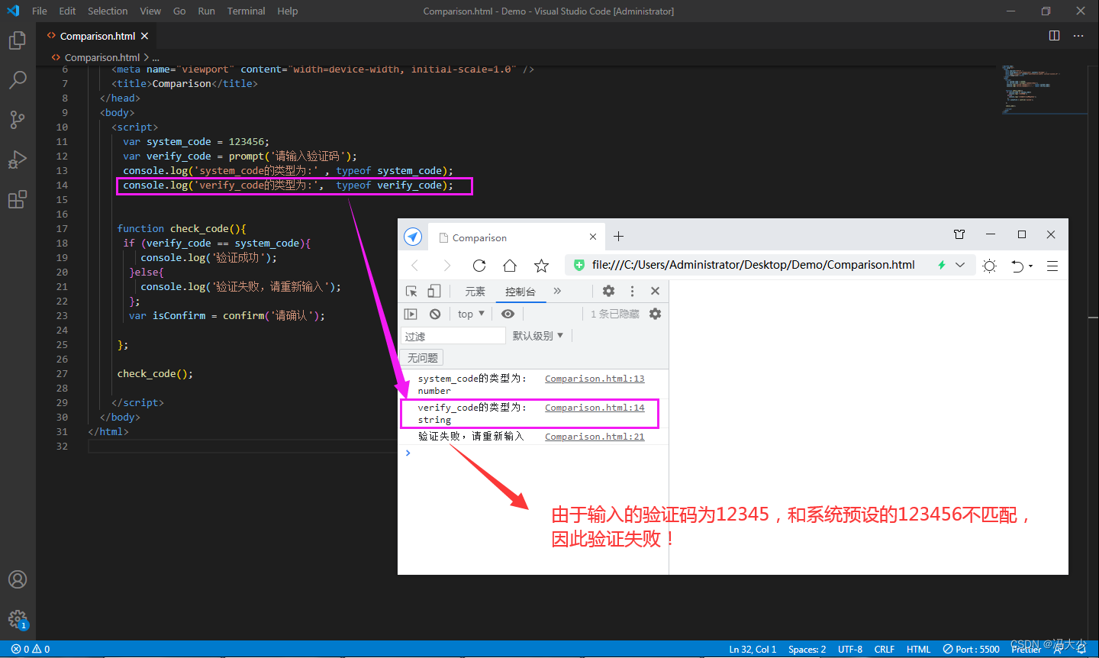Screen dimensions: 1099x658
Task: Click the Ln 32, Col 1 status item
Action: (x=753, y=650)
